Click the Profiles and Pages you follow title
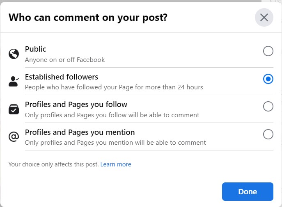The height and width of the screenshot is (207, 282). coord(76,105)
